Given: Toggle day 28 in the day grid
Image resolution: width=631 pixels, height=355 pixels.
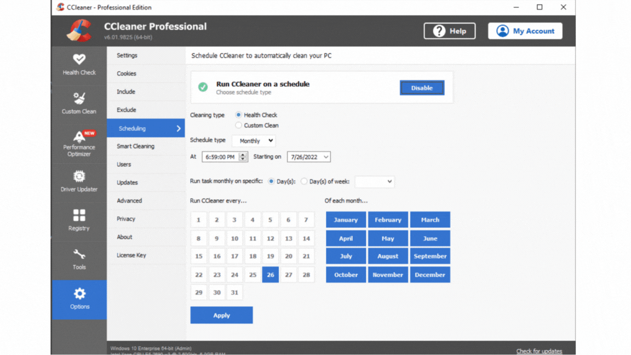Looking at the screenshot, I should point(306,274).
